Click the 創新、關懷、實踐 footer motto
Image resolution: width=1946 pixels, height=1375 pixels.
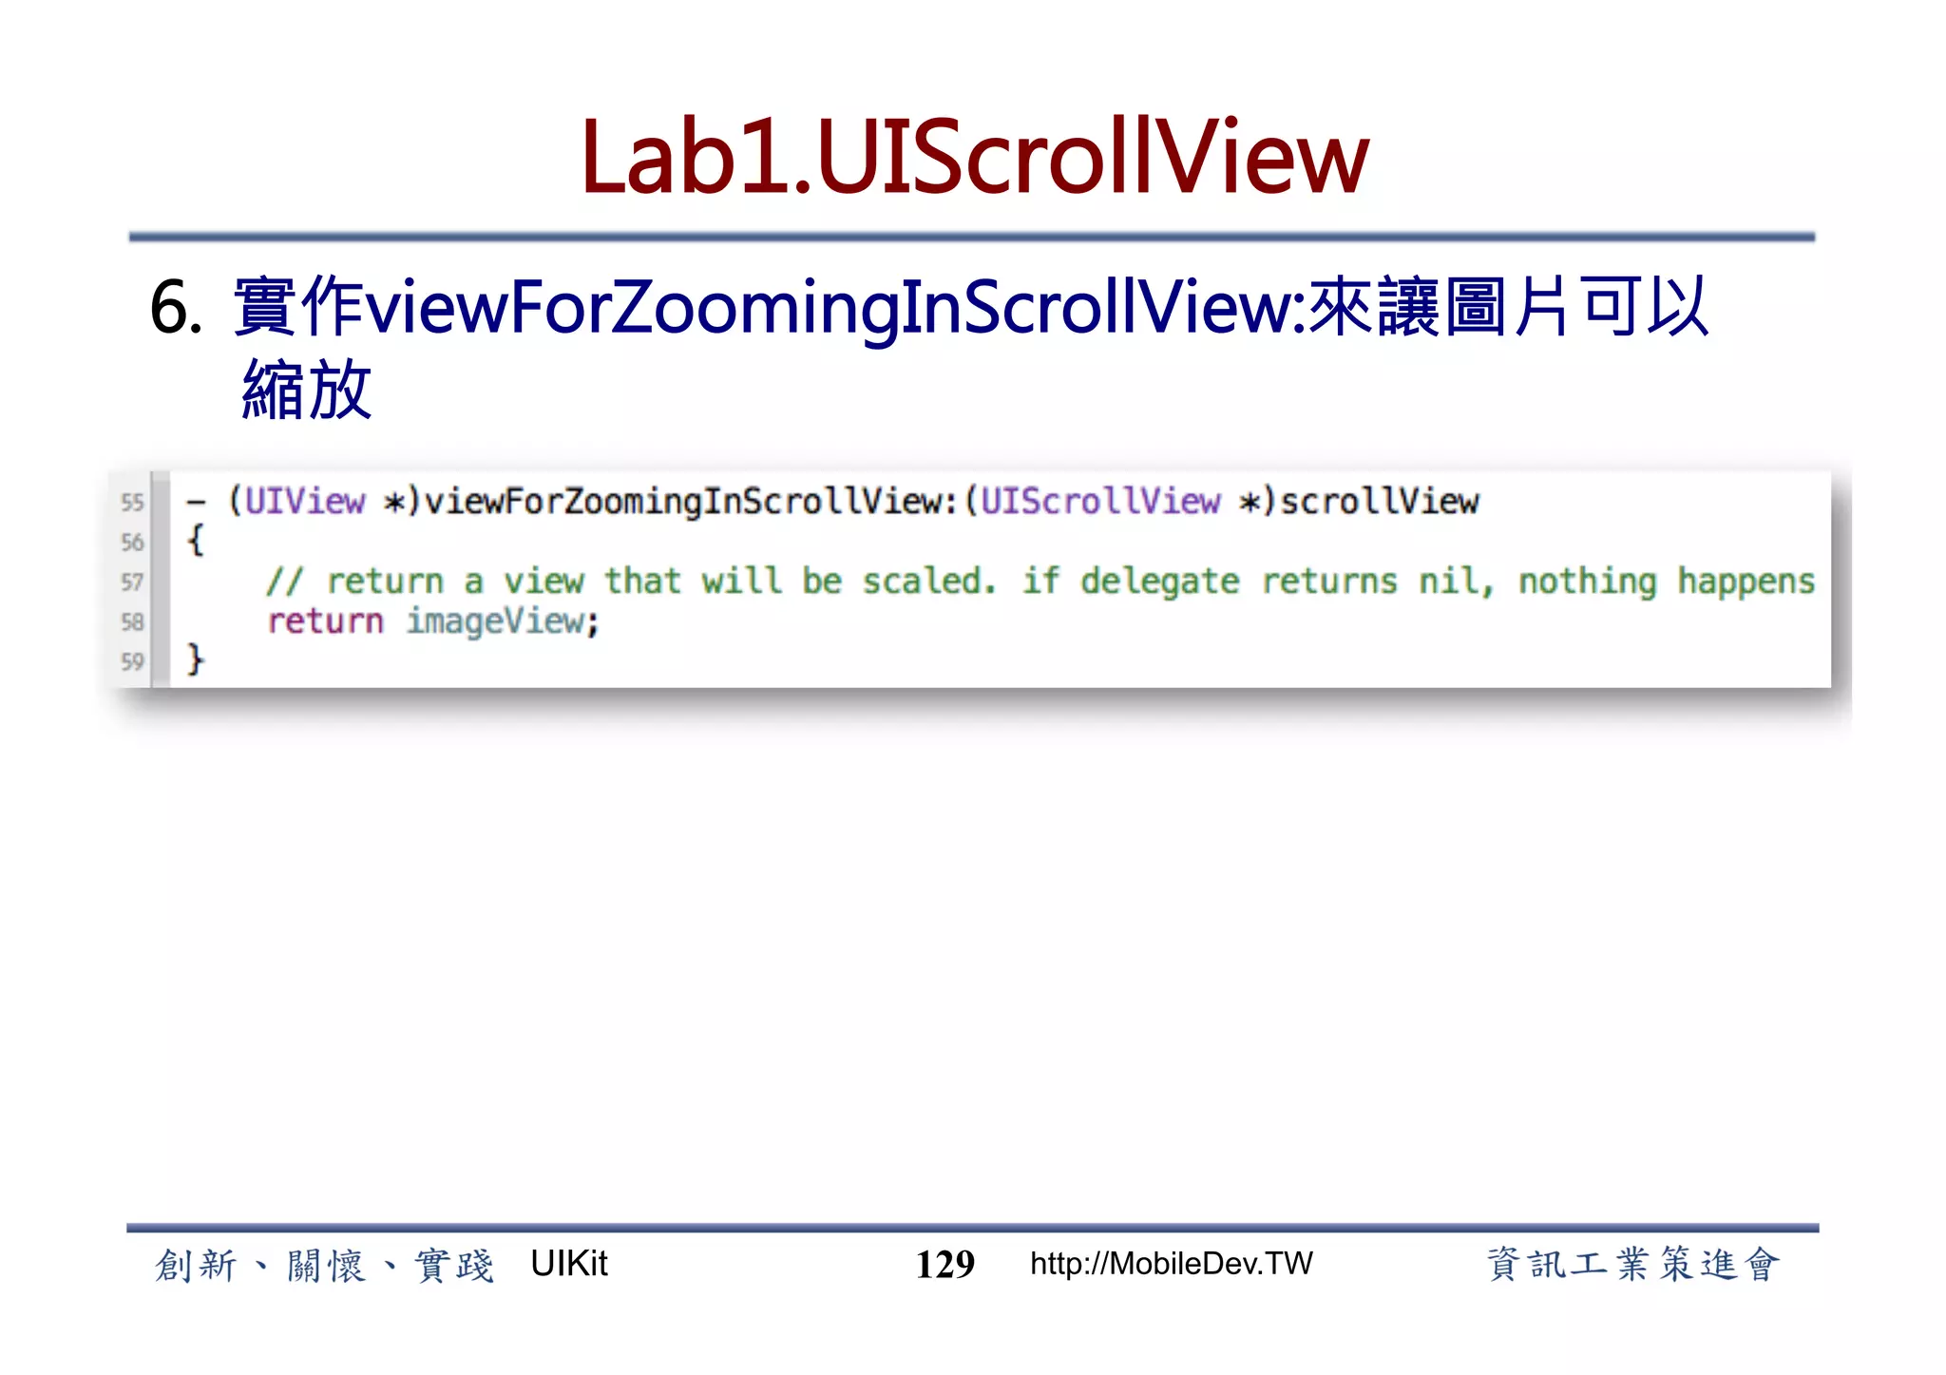324,1266
